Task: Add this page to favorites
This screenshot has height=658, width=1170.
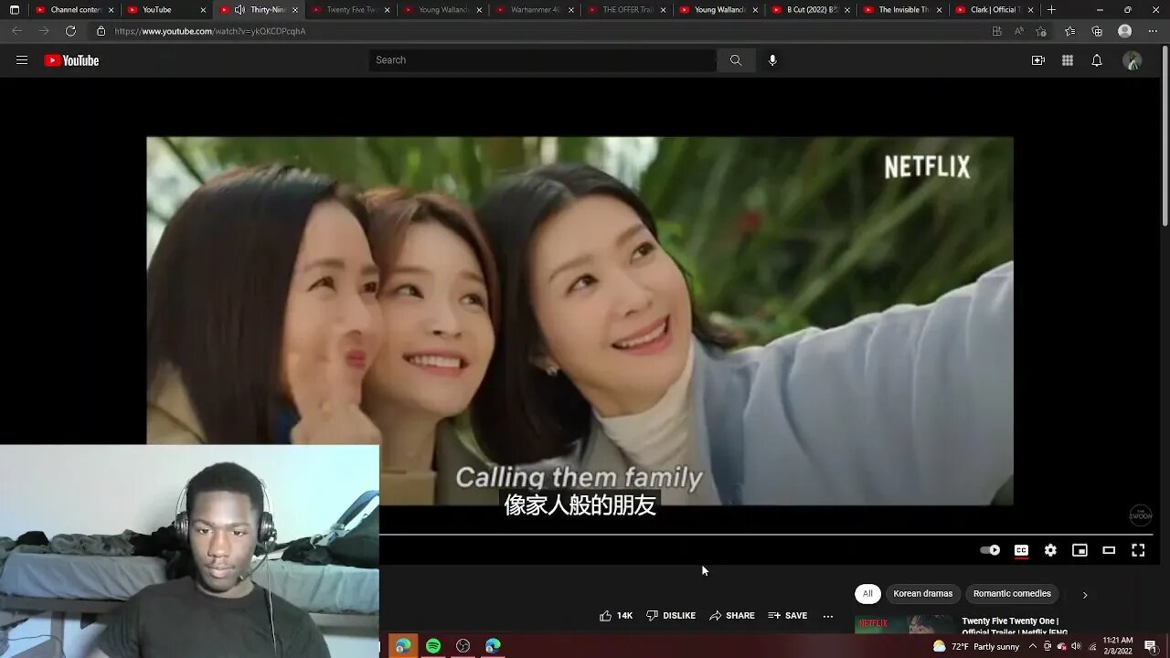Action: tap(1041, 31)
